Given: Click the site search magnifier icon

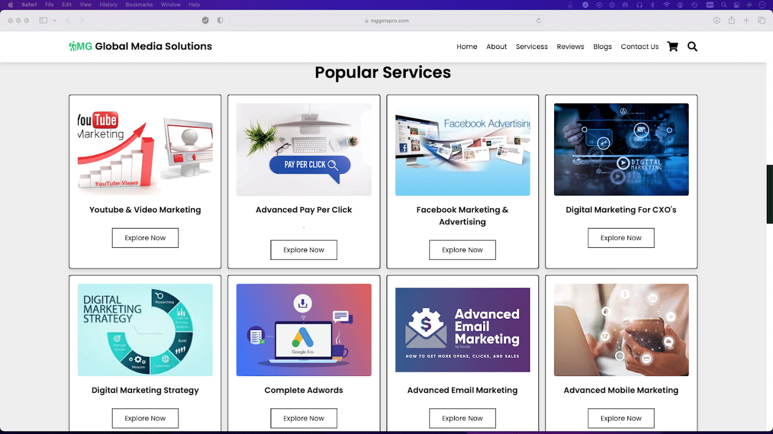Looking at the screenshot, I should click(x=692, y=47).
